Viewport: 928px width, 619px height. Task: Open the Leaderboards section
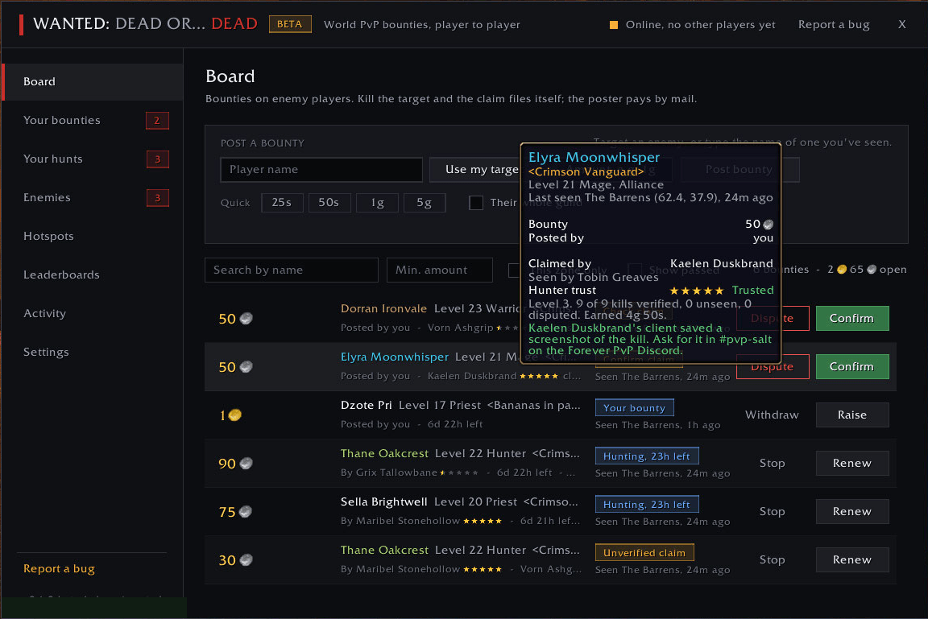point(93,275)
